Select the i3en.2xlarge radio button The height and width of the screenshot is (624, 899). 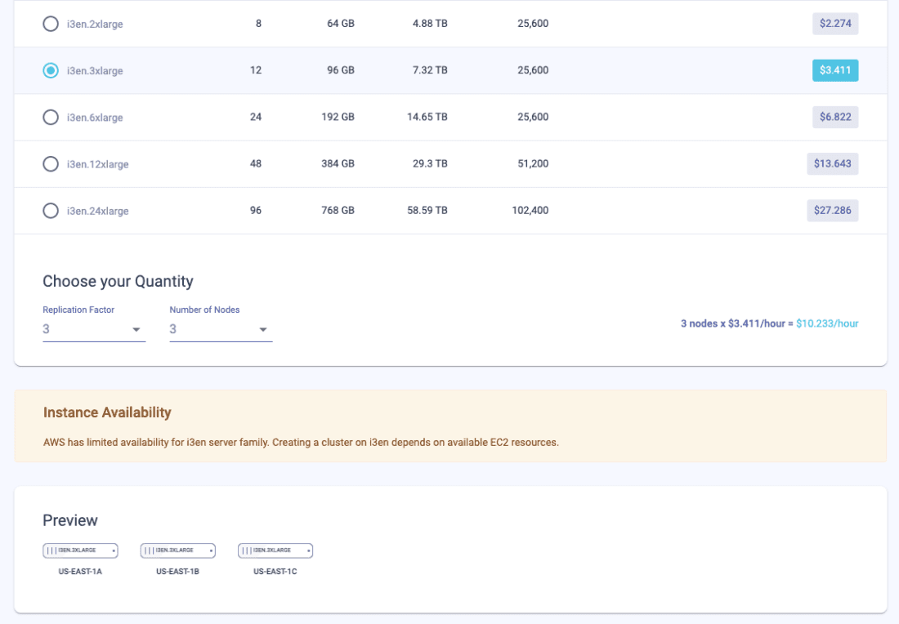coord(50,24)
